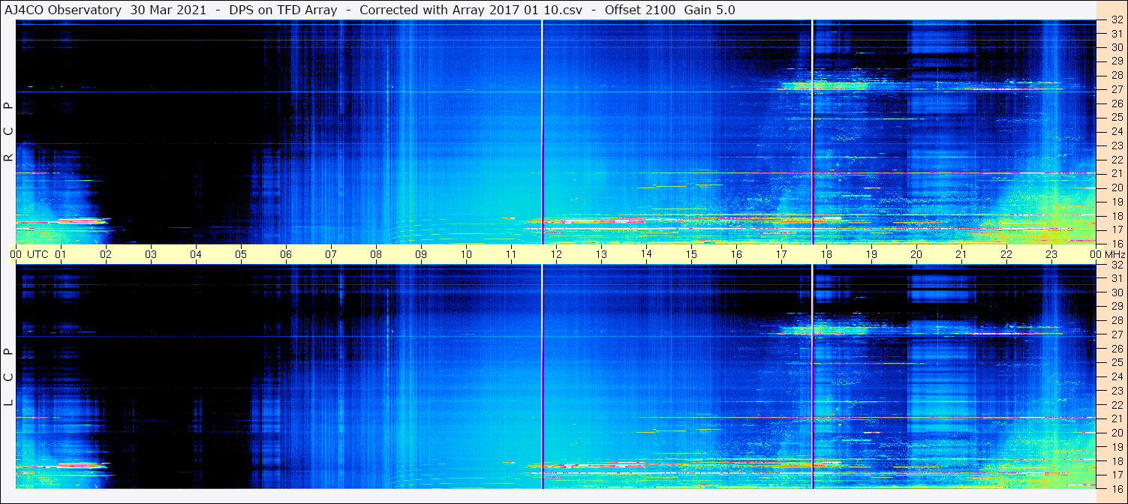Image resolution: width=1128 pixels, height=504 pixels.
Task: Click the 'MHz' label on time axis
Action: tap(1115, 254)
